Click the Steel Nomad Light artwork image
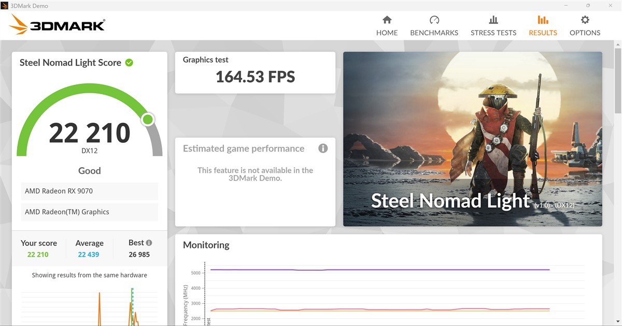Image resolution: width=622 pixels, height=326 pixels. (472, 139)
